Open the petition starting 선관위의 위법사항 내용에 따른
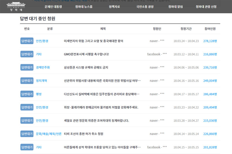 102,80
